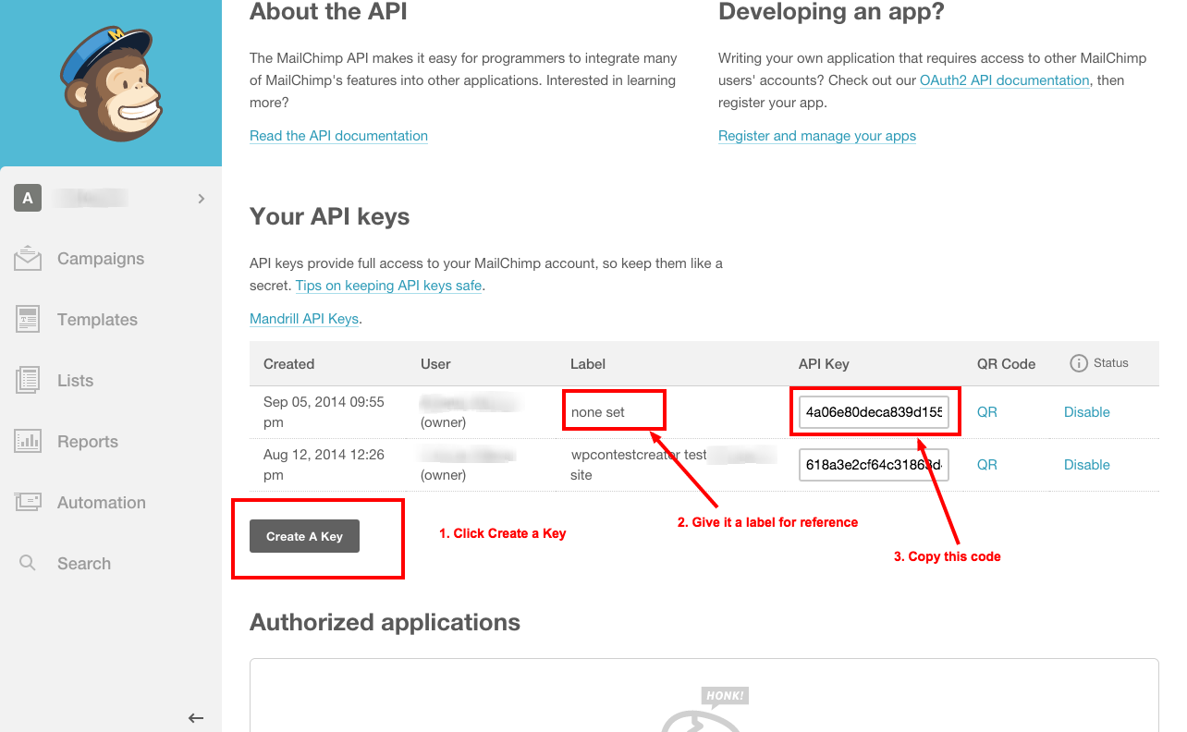Click the API Key column header
The image size is (1187, 732).
click(x=824, y=364)
